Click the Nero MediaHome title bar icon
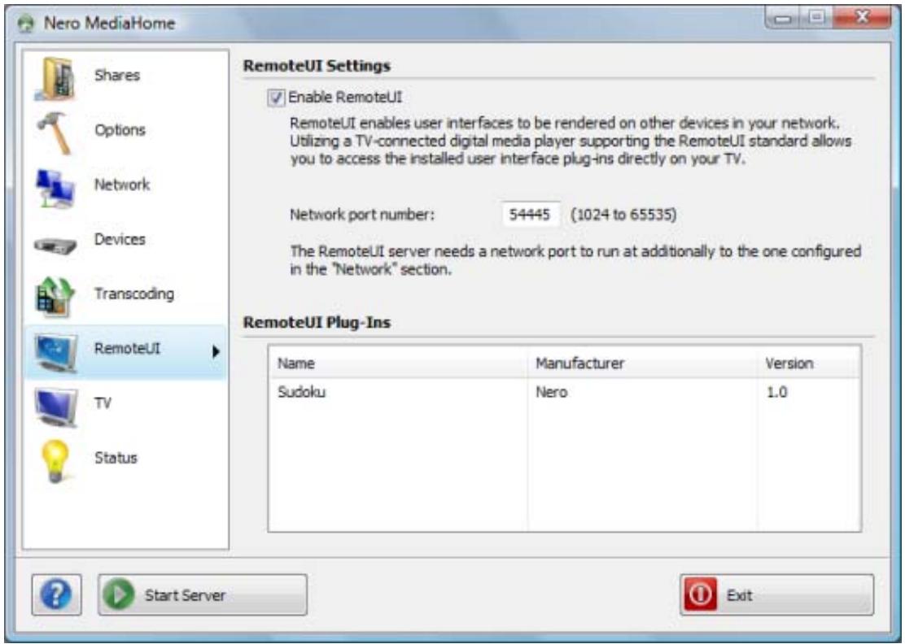 pos(27,24)
